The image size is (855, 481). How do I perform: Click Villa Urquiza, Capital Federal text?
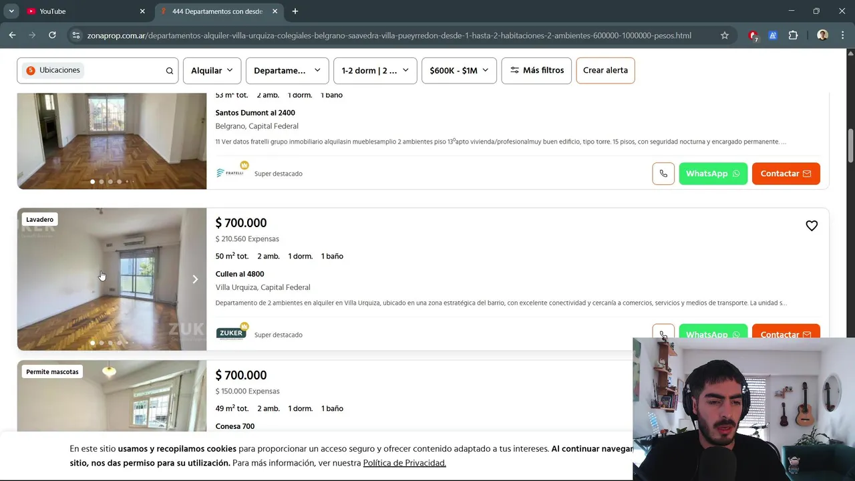pos(263,287)
